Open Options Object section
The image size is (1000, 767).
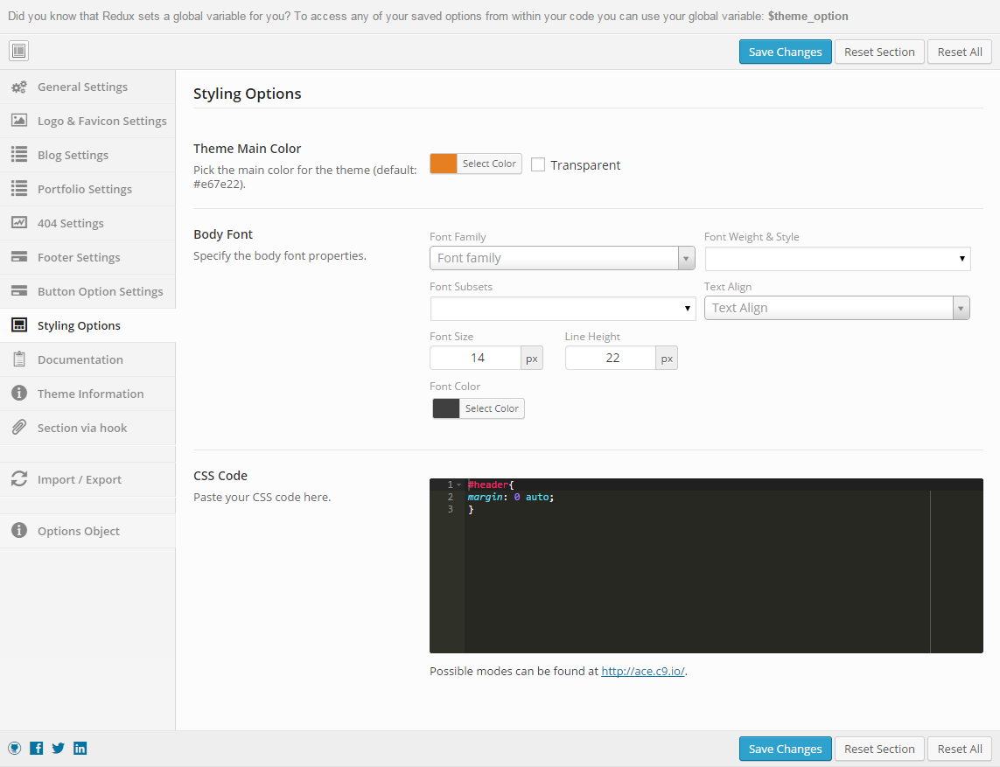click(87, 531)
